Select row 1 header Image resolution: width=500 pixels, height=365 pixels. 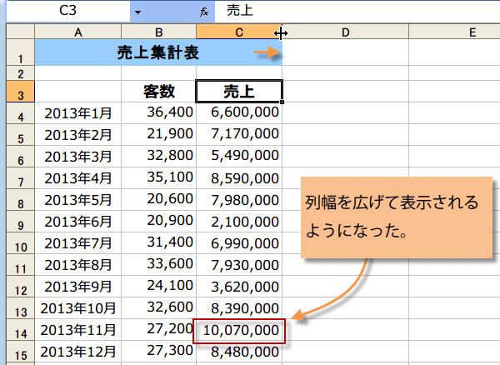point(20,52)
